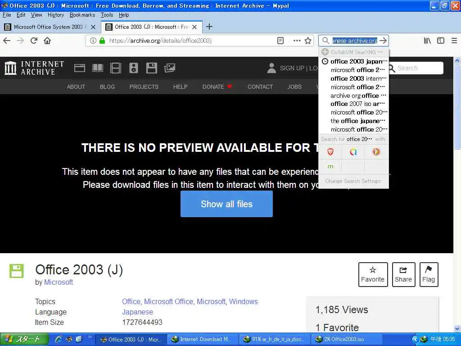Click the green padlock security icon
Image resolution: width=461 pixels, height=346 pixels.
pos(102,41)
